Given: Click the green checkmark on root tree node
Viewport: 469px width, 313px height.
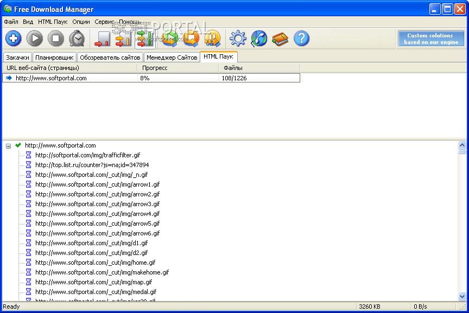Looking at the screenshot, I should (x=18, y=145).
